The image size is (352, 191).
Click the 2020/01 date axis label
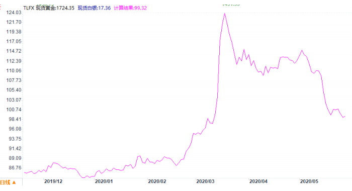click(x=104, y=181)
